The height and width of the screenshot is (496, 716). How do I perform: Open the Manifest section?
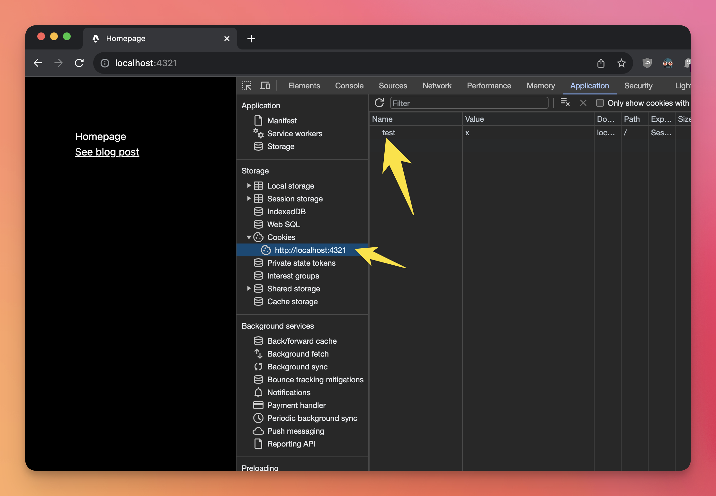[x=282, y=120]
